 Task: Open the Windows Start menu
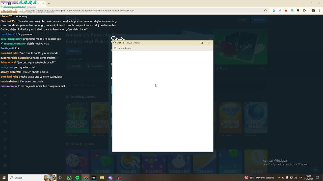tap(4, 178)
